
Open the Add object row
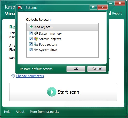(x=62, y=27)
